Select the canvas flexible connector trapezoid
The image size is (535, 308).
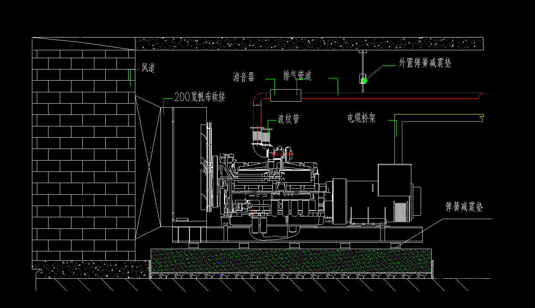coord(148,167)
